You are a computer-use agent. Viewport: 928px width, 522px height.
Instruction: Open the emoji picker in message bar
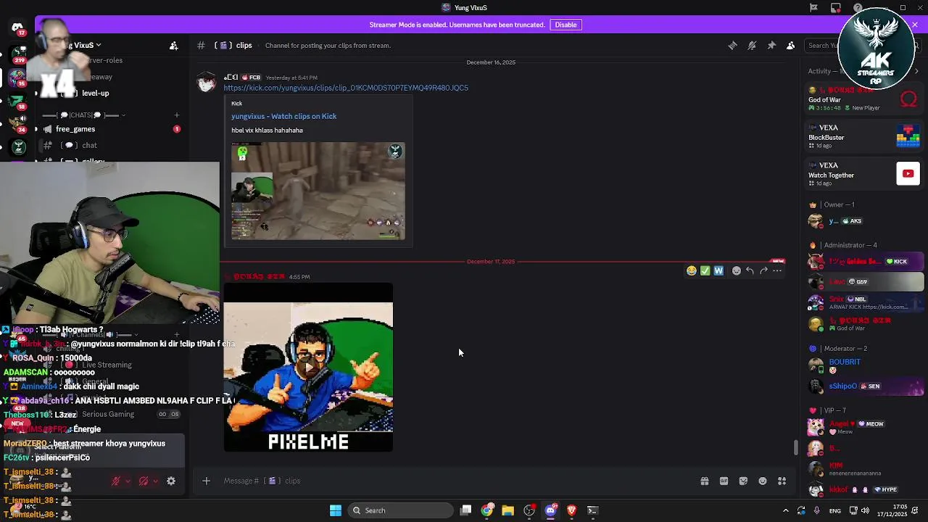point(763,481)
